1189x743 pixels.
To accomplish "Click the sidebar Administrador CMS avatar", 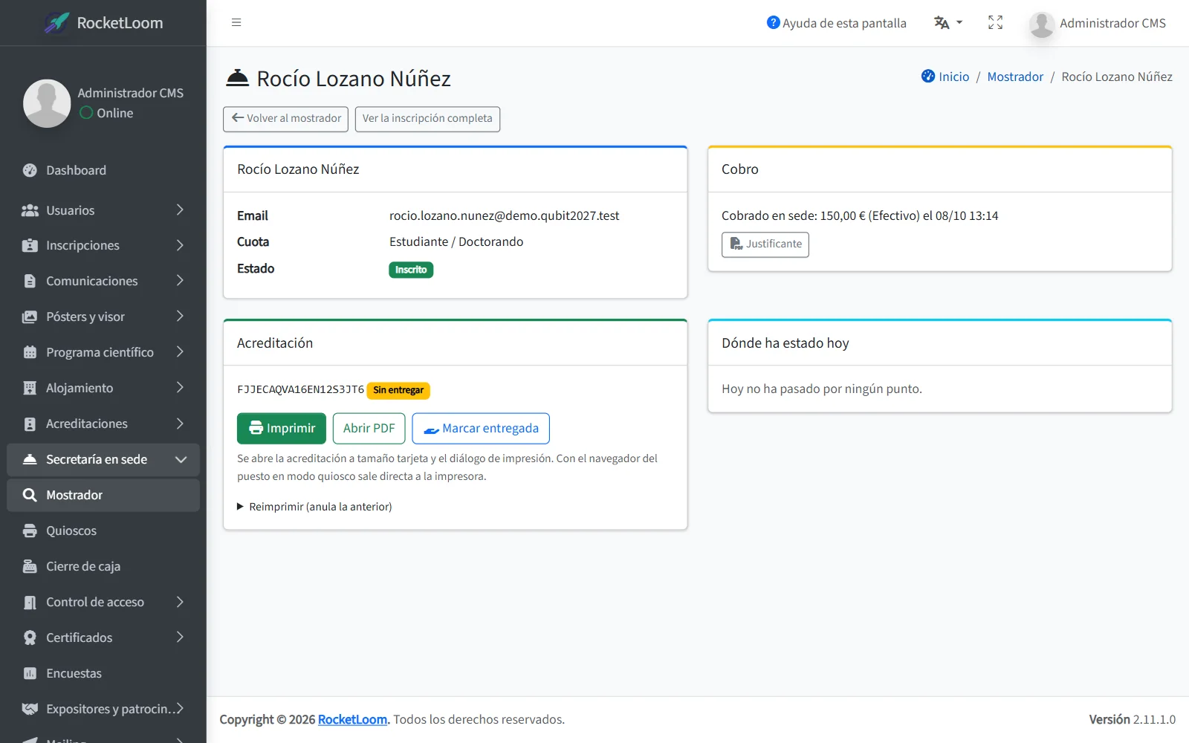I will (x=47, y=103).
